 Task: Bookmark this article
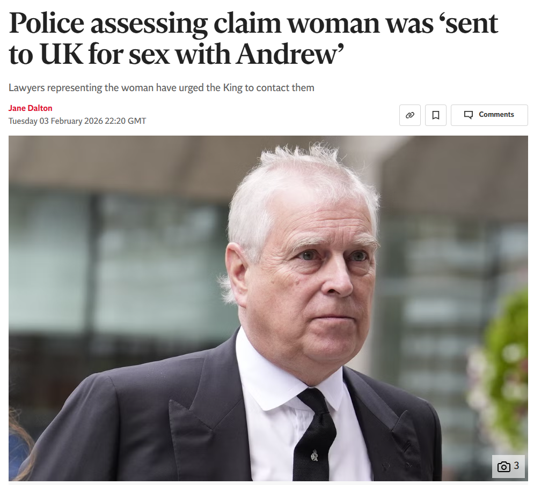coord(436,115)
